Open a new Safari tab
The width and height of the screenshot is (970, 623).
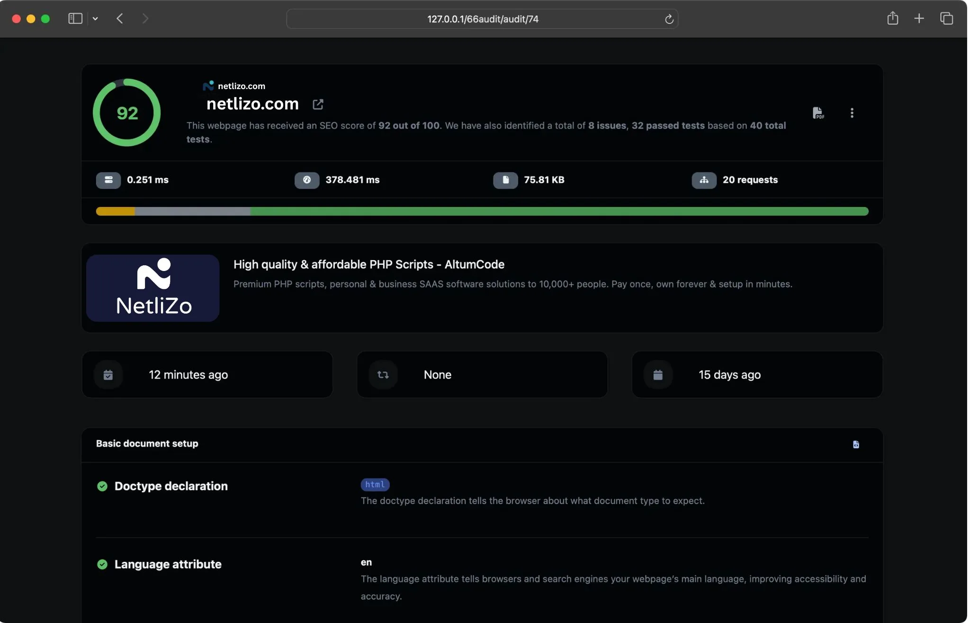pos(919,18)
